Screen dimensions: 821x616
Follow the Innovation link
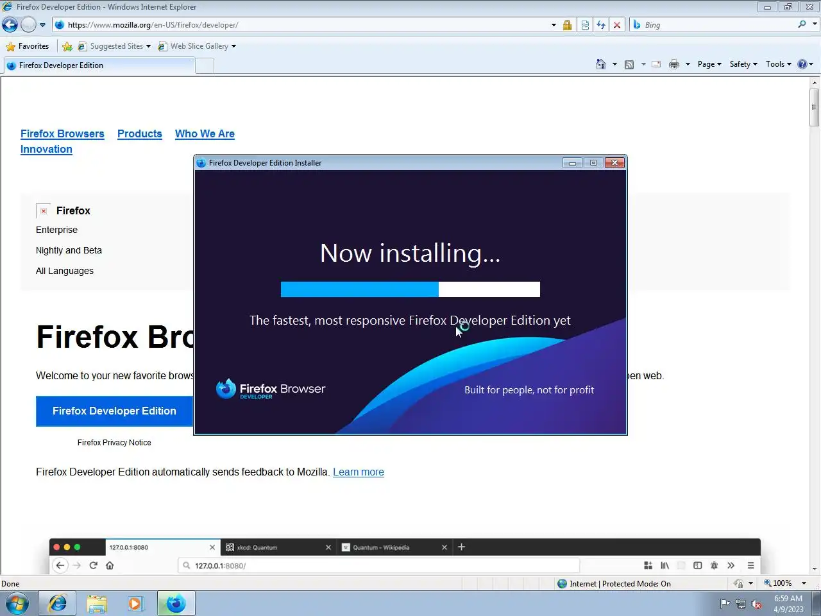click(46, 149)
